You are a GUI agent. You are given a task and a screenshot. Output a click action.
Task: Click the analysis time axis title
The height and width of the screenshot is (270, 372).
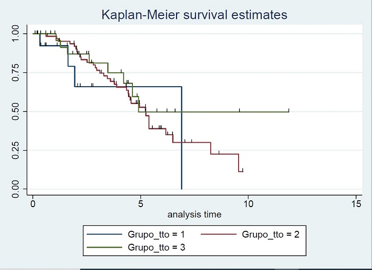tap(194, 215)
